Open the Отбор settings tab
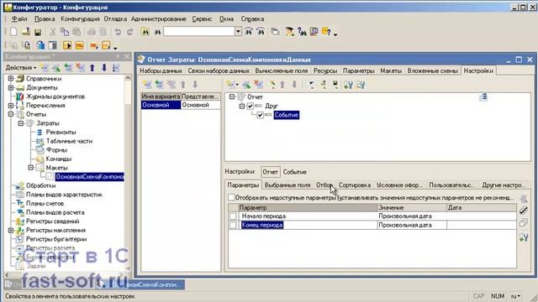Screen dimensions: 538x302 click(x=324, y=185)
